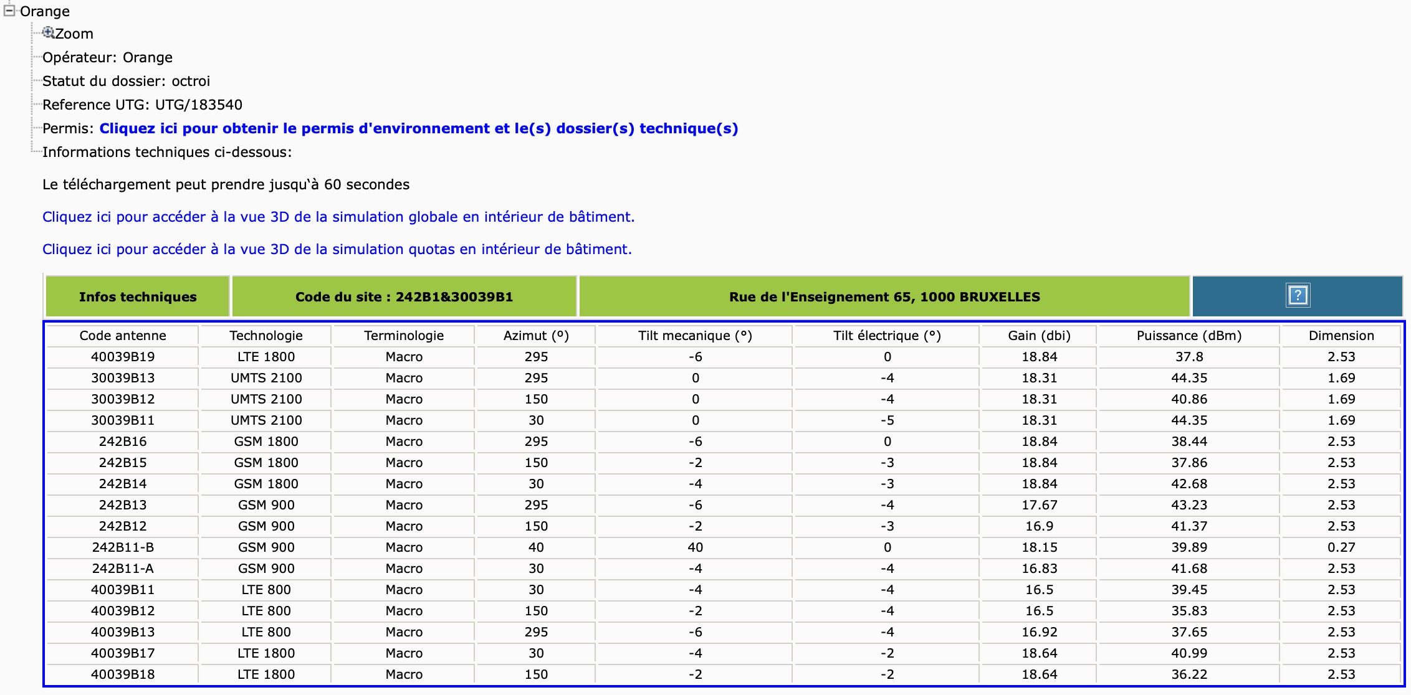The width and height of the screenshot is (1411, 695).
Task: Click tilt électrique -5 in 30039B11 row
Action: coord(887,420)
